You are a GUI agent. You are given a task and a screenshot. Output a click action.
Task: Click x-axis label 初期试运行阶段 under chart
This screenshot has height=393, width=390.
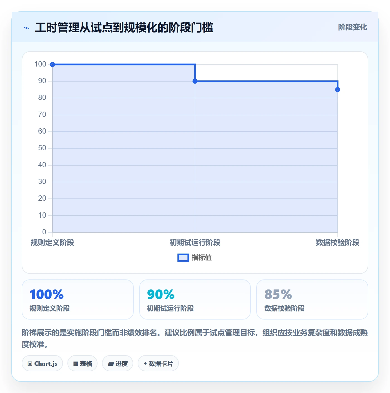tap(195, 243)
